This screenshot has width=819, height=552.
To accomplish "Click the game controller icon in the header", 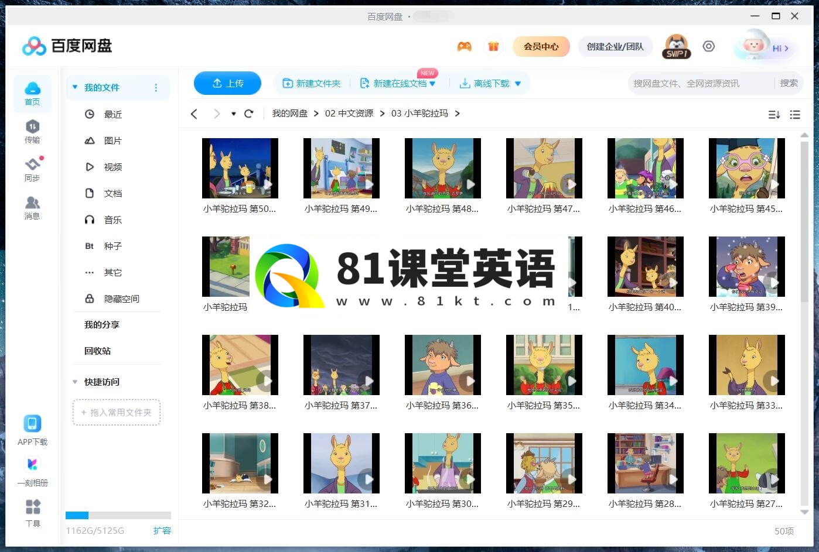I will pos(465,46).
